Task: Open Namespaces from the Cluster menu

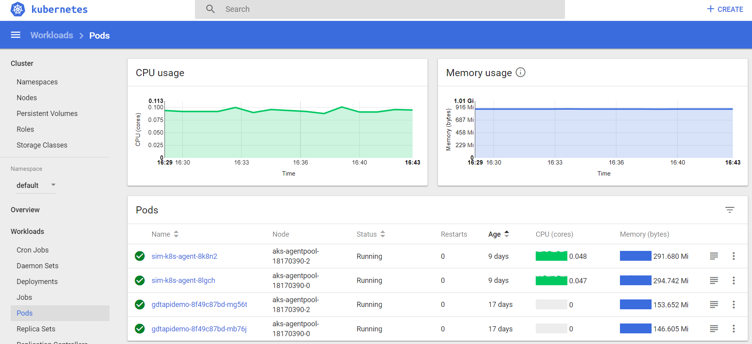Action: tap(37, 82)
